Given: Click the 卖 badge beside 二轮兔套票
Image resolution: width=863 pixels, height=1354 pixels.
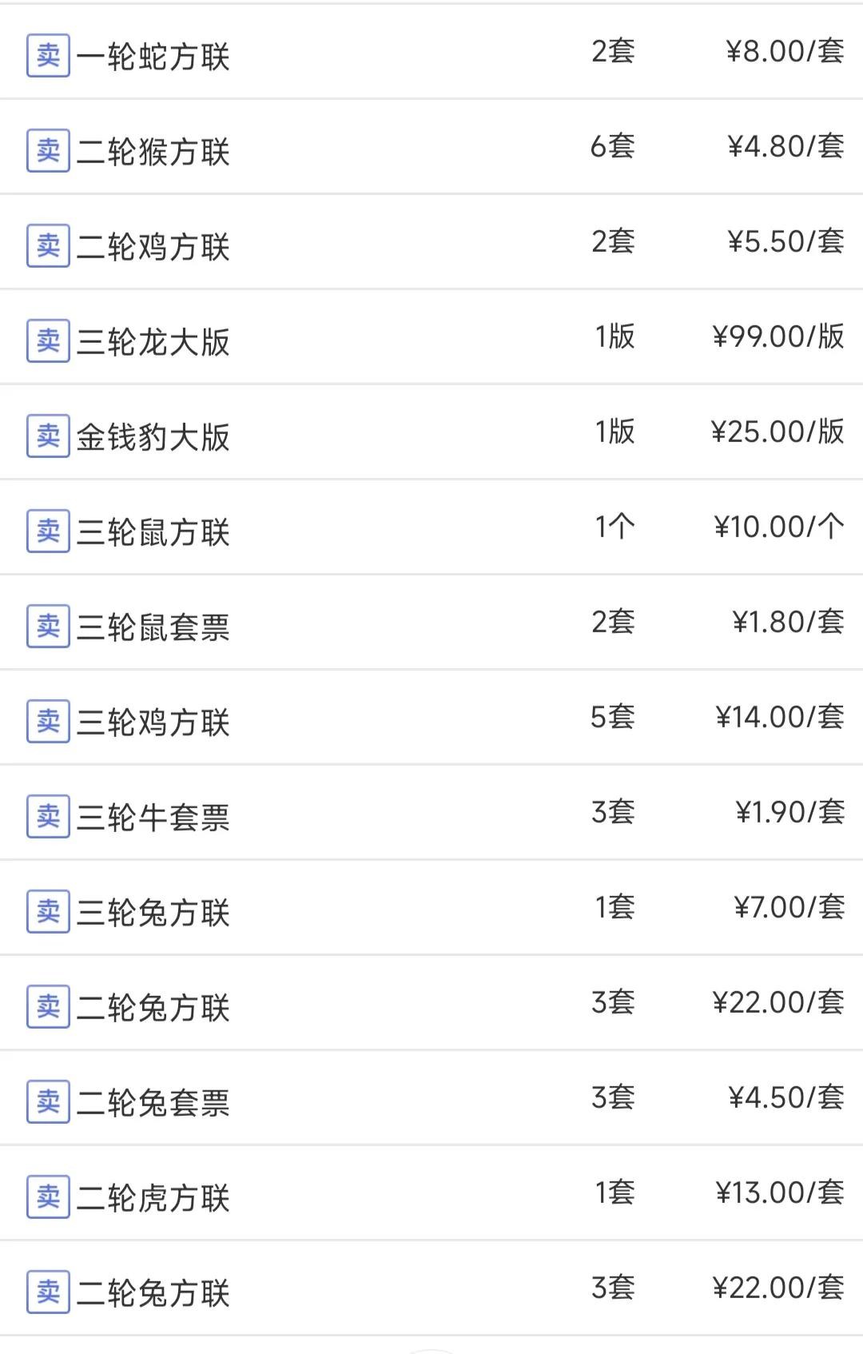Looking at the screenshot, I should pos(48,1101).
